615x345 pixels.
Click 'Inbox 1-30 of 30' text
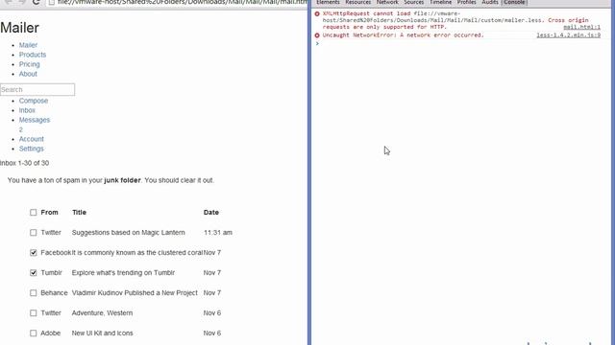coord(24,163)
